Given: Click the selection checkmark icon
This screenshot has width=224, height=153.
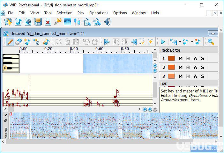Looking at the screenshot, I should tap(142, 42).
